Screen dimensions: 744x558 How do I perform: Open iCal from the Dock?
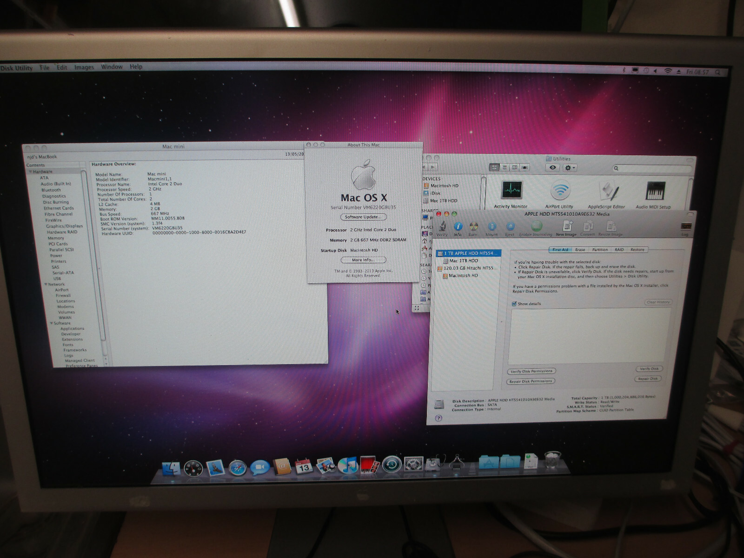(x=304, y=466)
